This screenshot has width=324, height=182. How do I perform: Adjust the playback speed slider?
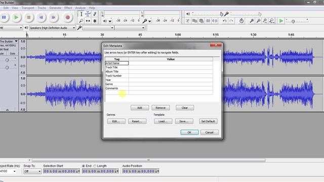coord(293,21)
